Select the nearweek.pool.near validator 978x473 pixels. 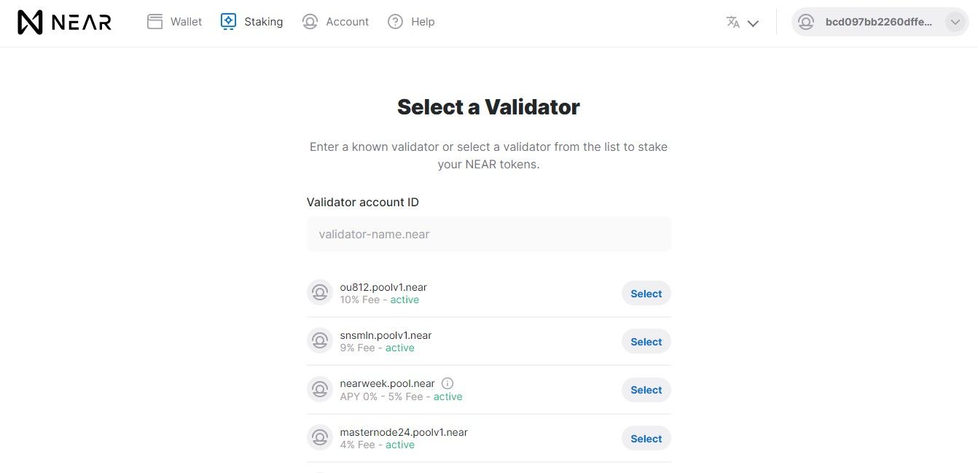click(646, 390)
